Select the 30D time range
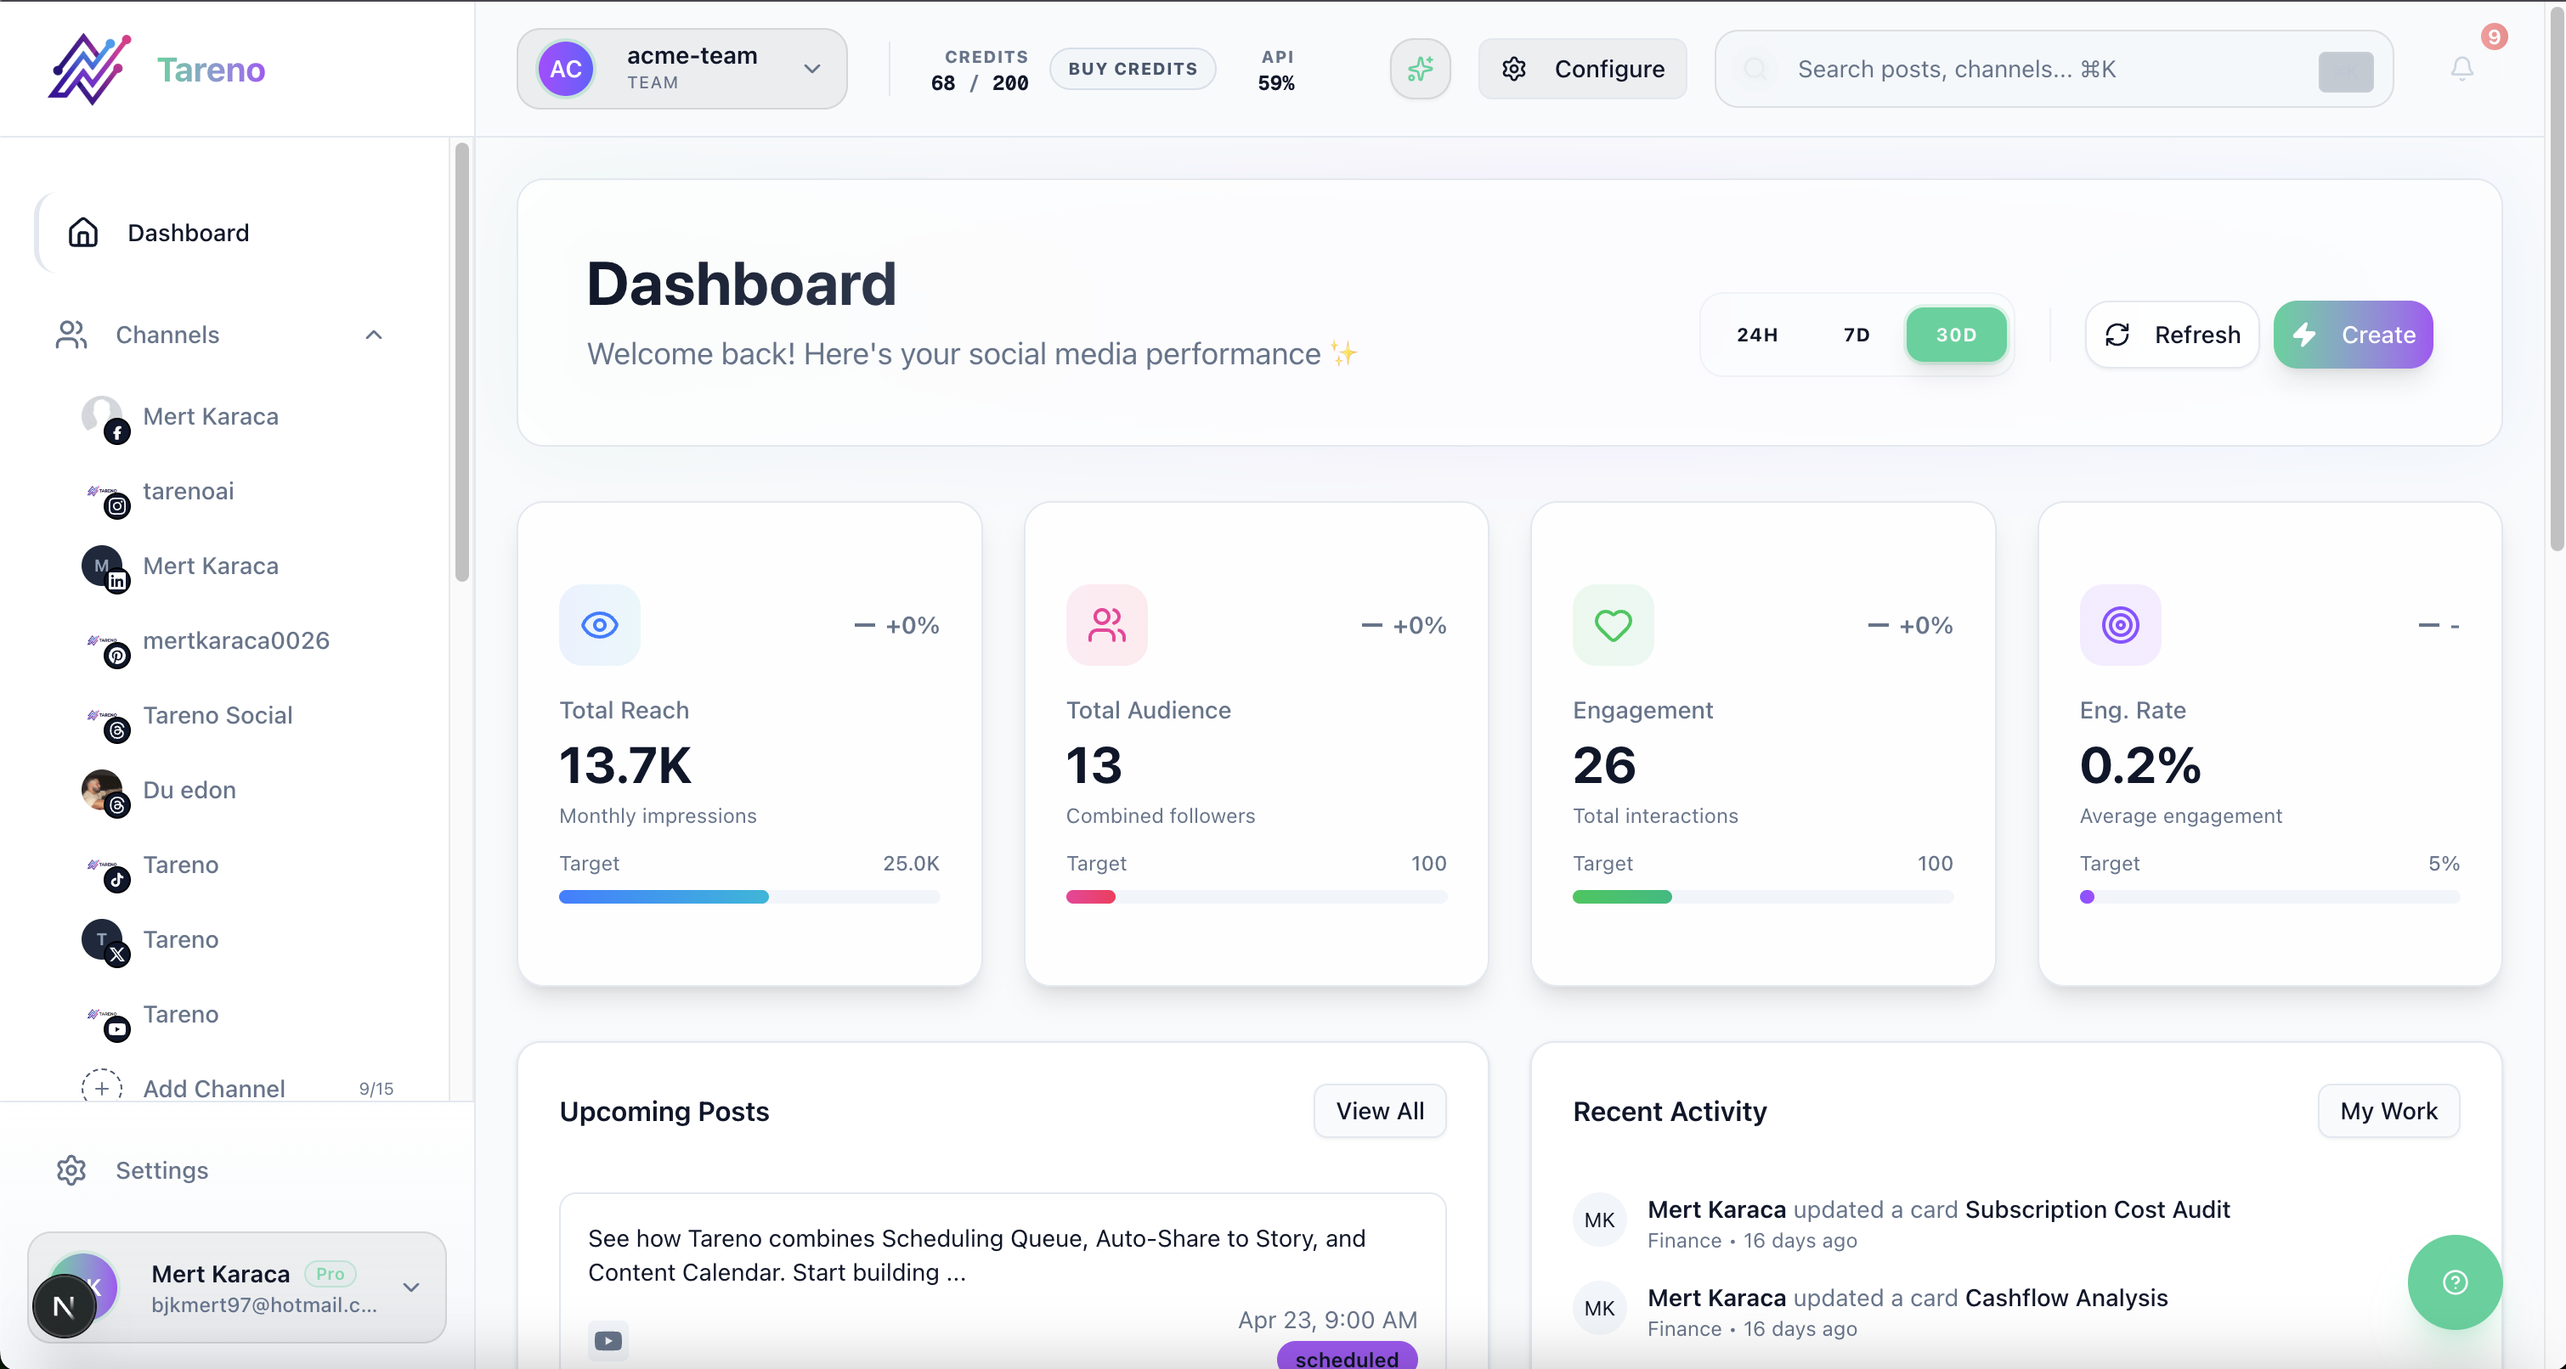Screen dimensions: 2566x1369 (x=1957, y=335)
